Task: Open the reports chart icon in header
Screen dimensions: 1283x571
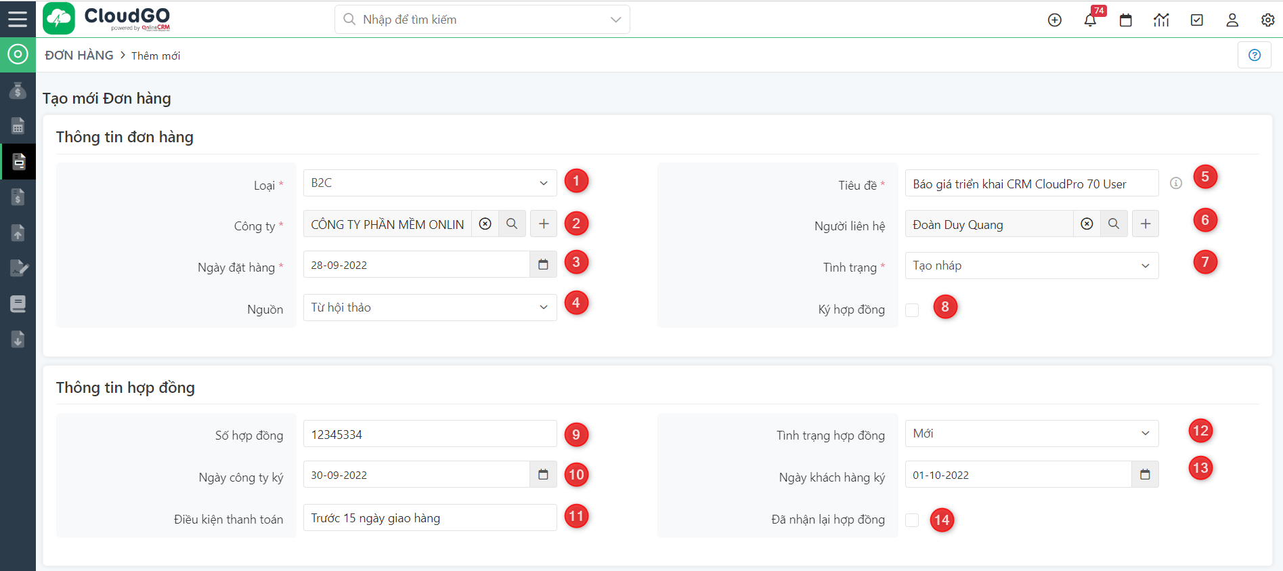Action: [x=1161, y=20]
